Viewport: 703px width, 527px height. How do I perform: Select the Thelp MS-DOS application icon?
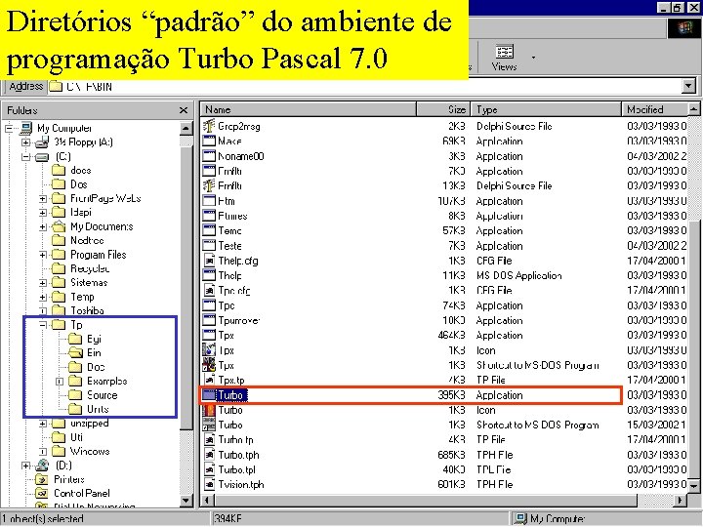click(x=209, y=275)
